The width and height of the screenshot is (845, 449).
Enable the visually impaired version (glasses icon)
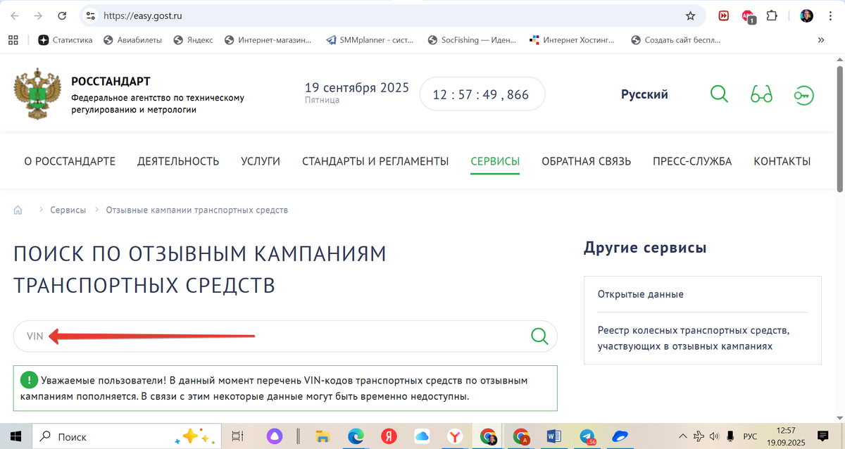click(761, 94)
